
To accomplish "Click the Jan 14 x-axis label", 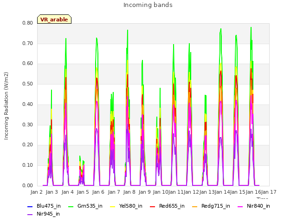I will (222, 192).
